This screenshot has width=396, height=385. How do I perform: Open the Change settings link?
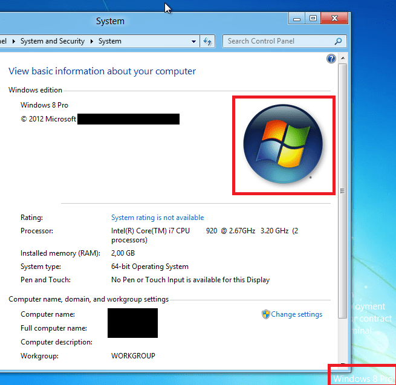tap(296, 314)
